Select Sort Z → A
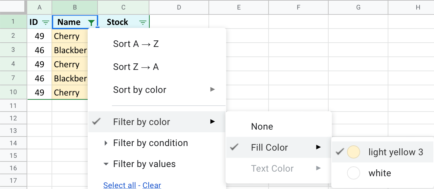The height and width of the screenshot is (189, 434). (x=136, y=67)
